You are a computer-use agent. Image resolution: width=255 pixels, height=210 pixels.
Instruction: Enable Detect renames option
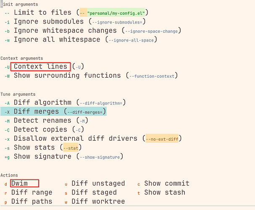pyautogui.click(x=42, y=121)
